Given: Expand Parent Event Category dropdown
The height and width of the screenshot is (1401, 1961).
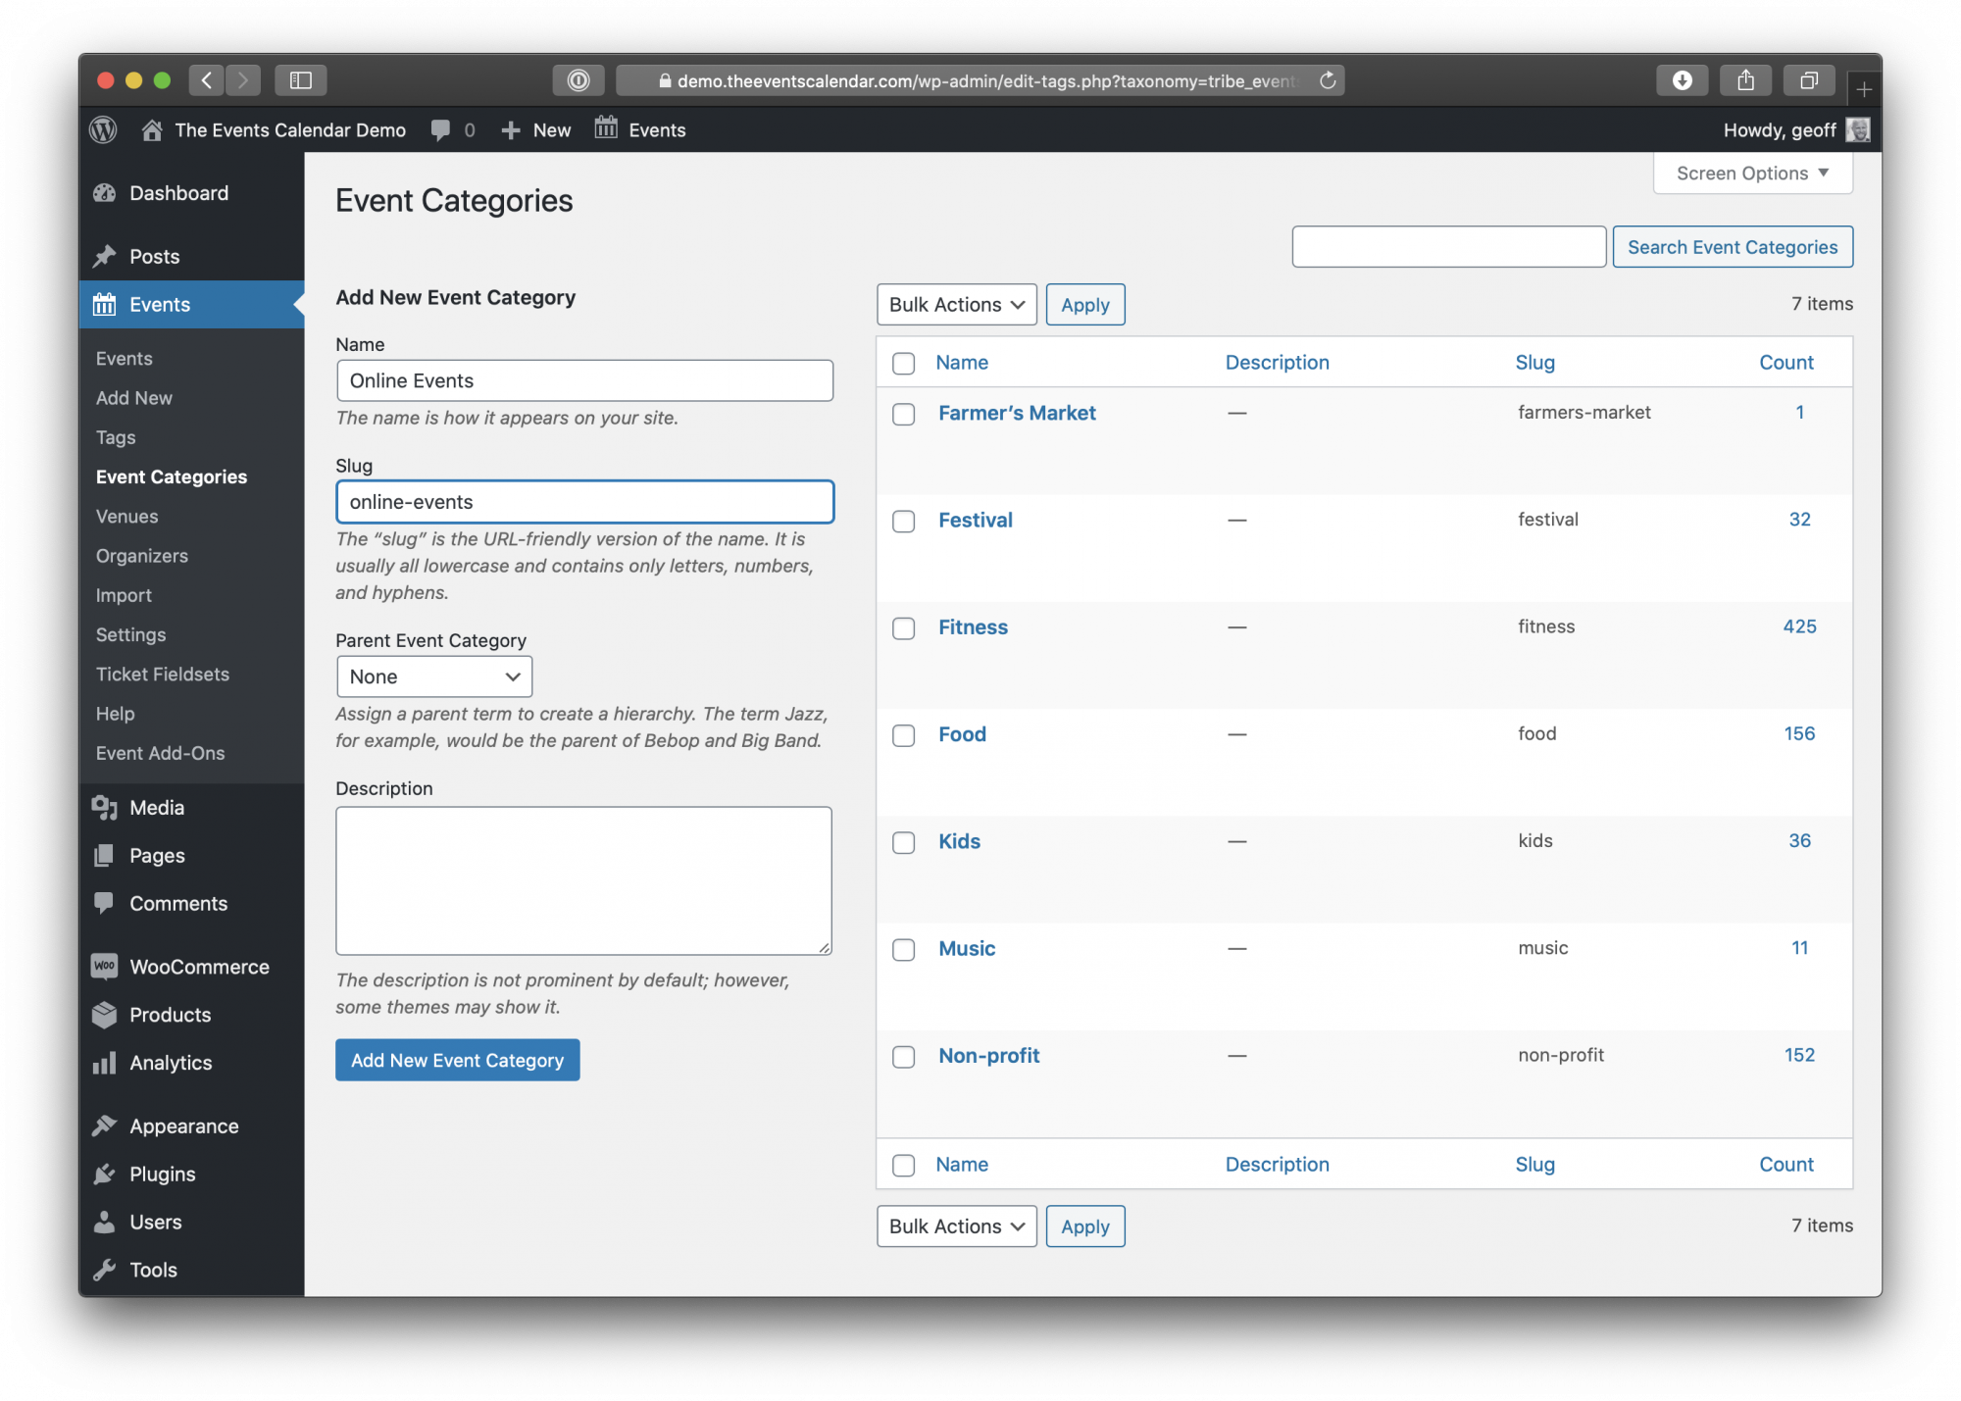Looking at the screenshot, I should tap(433, 676).
